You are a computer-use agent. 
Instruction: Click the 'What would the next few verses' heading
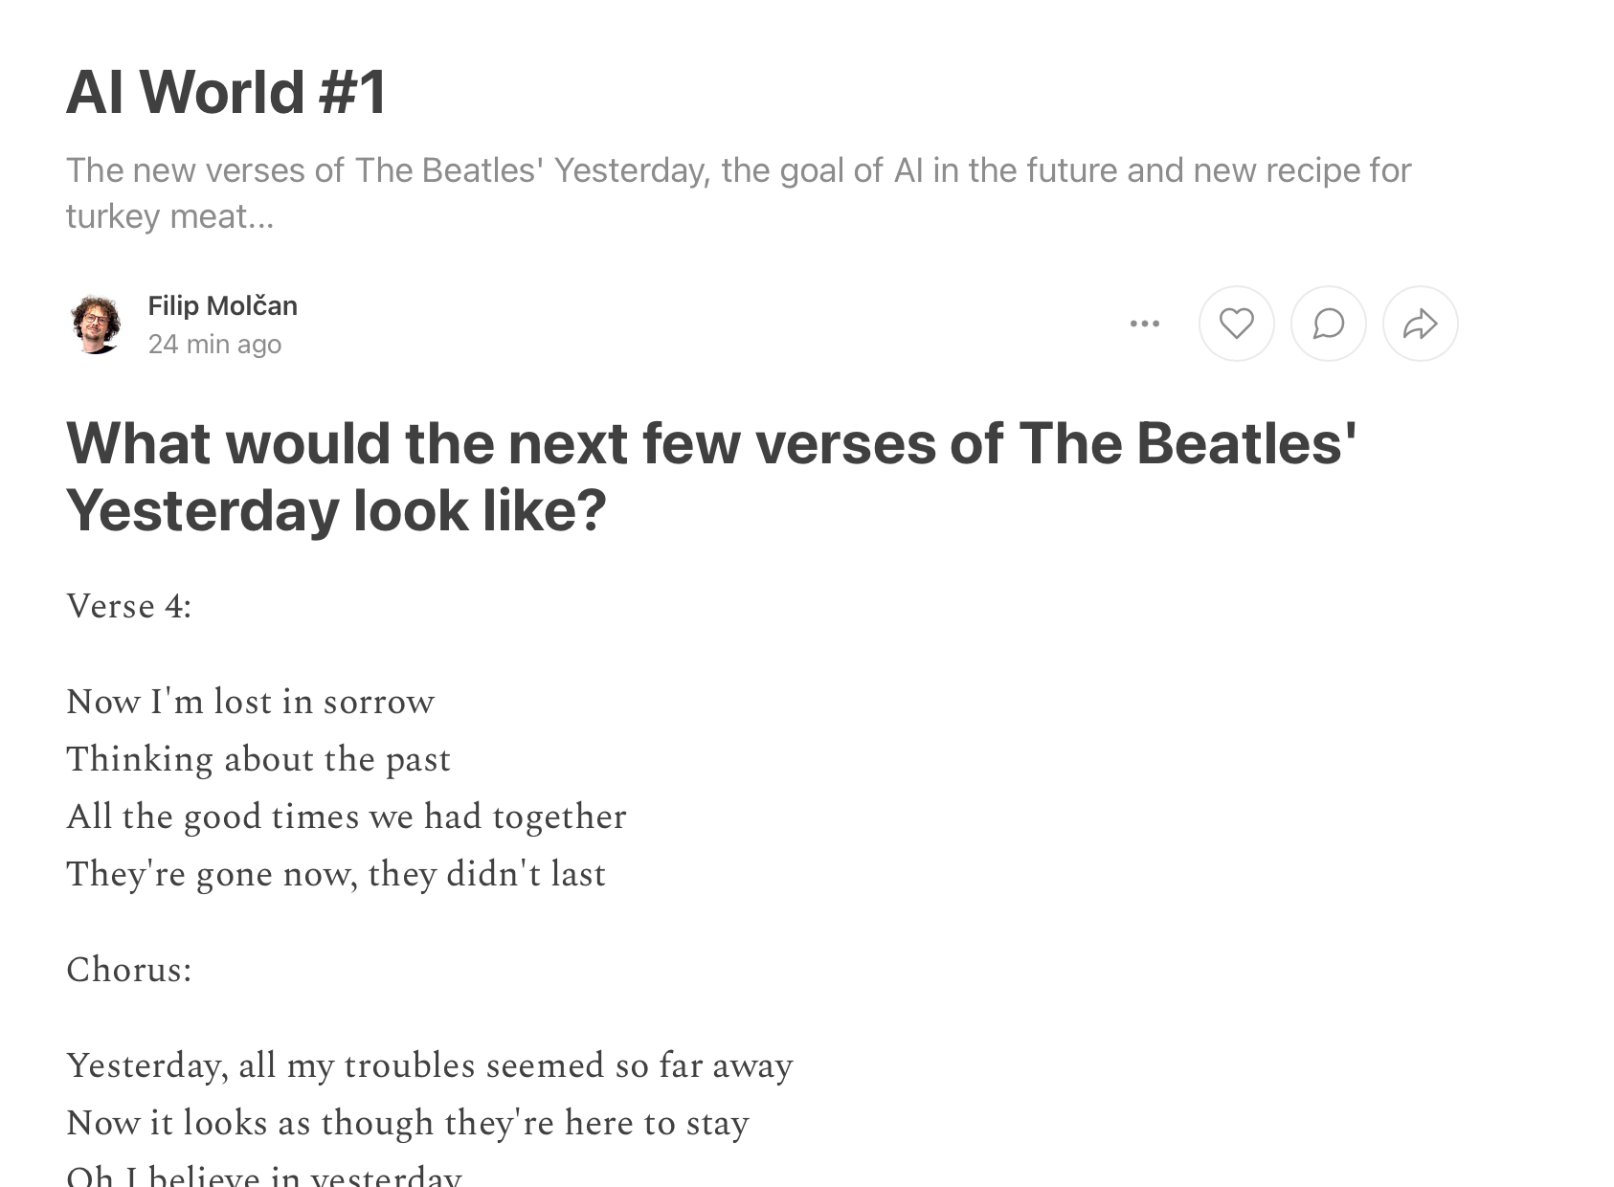click(x=710, y=476)
